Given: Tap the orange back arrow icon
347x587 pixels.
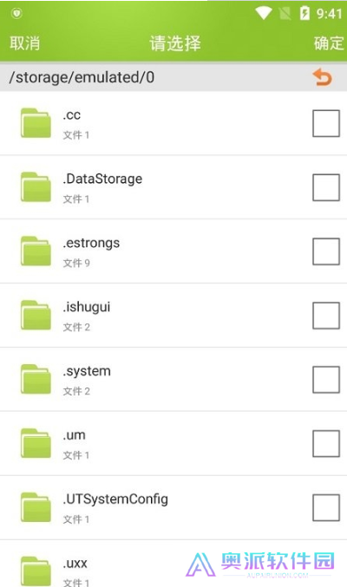Looking at the screenshot, I should (x=322, y=77).
